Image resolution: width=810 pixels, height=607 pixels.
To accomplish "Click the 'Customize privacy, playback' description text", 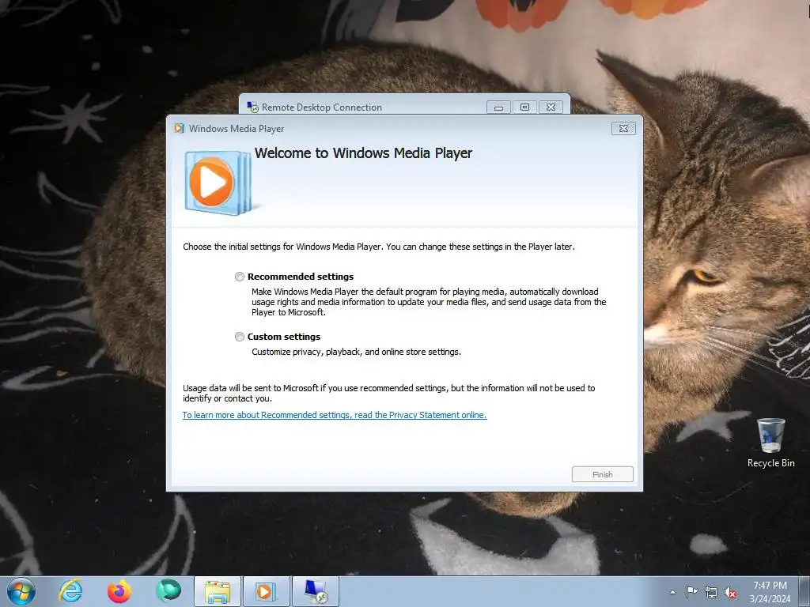I will (x=357, y=352).
